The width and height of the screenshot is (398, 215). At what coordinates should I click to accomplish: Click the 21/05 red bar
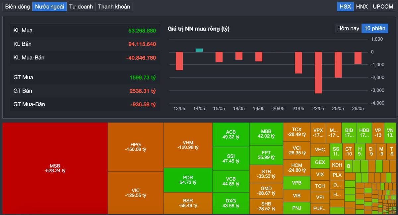(298, 63)
